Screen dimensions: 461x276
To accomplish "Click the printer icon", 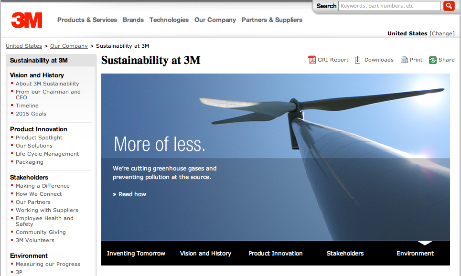I will pos(404,60).
